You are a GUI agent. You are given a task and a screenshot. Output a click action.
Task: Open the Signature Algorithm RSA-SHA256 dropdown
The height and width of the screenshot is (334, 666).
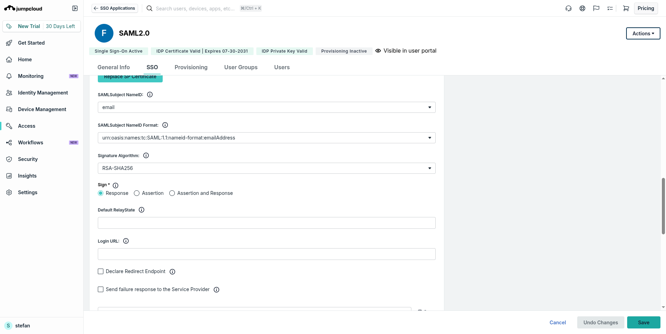(266, 168)
